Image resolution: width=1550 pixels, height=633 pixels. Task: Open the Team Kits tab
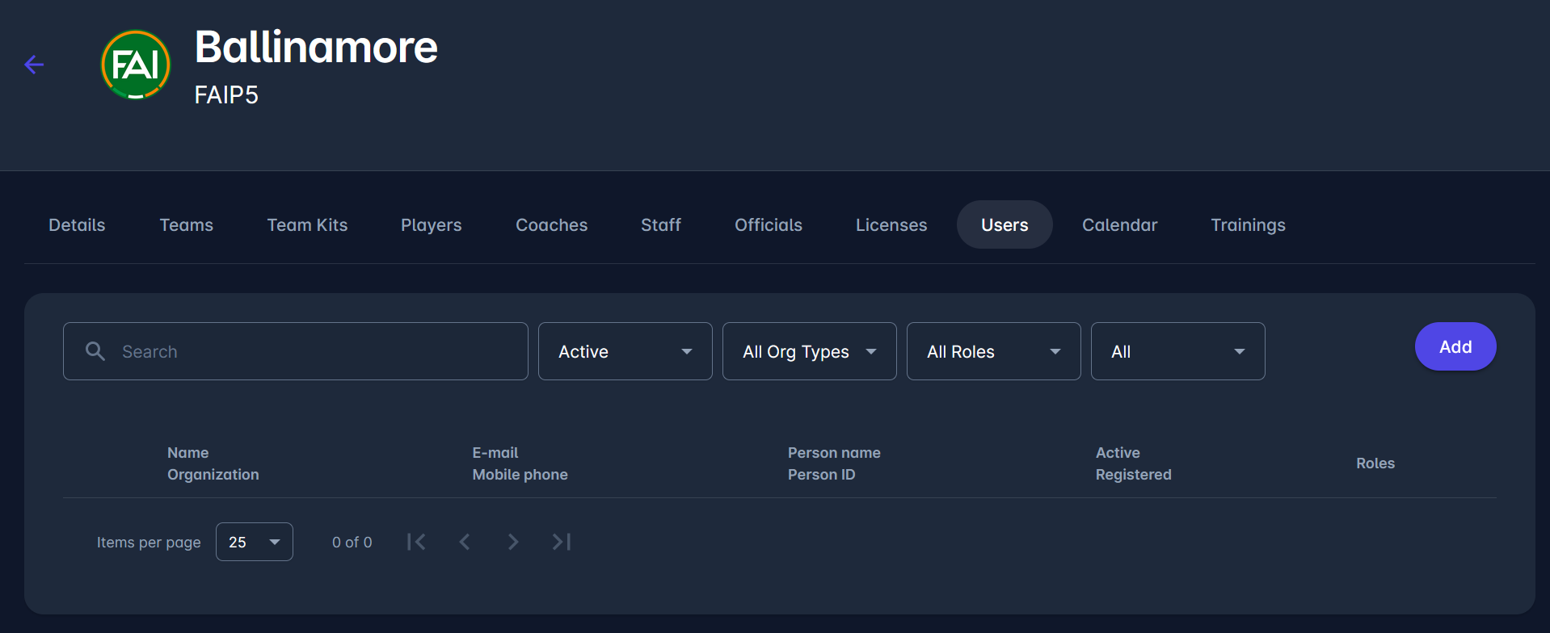coord(307,225)
